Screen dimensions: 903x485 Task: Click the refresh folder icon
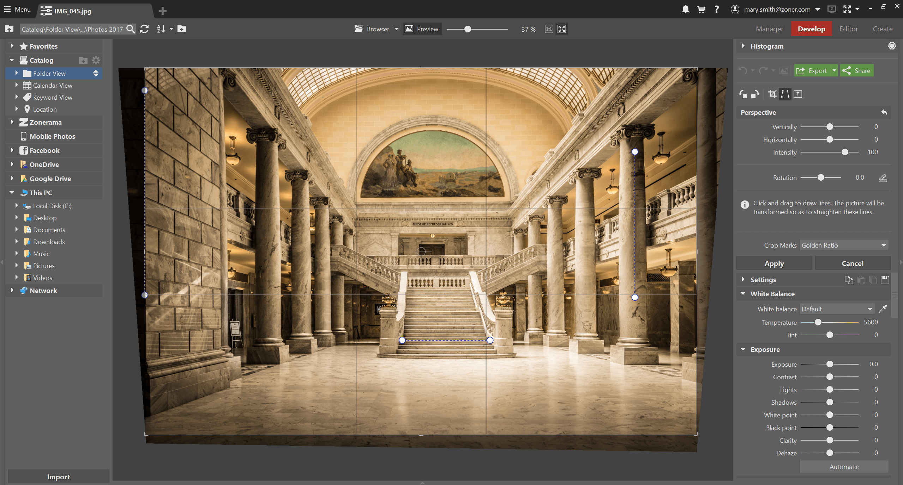coord(144,29)
